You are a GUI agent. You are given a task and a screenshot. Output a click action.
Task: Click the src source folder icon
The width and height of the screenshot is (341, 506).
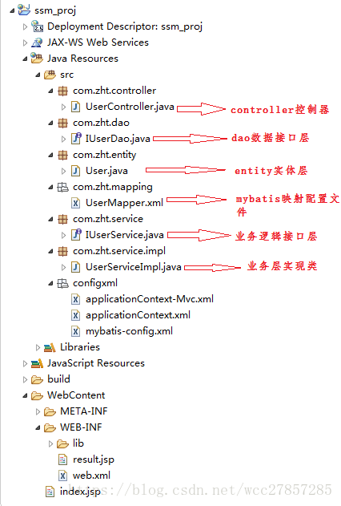coord(50,75)
